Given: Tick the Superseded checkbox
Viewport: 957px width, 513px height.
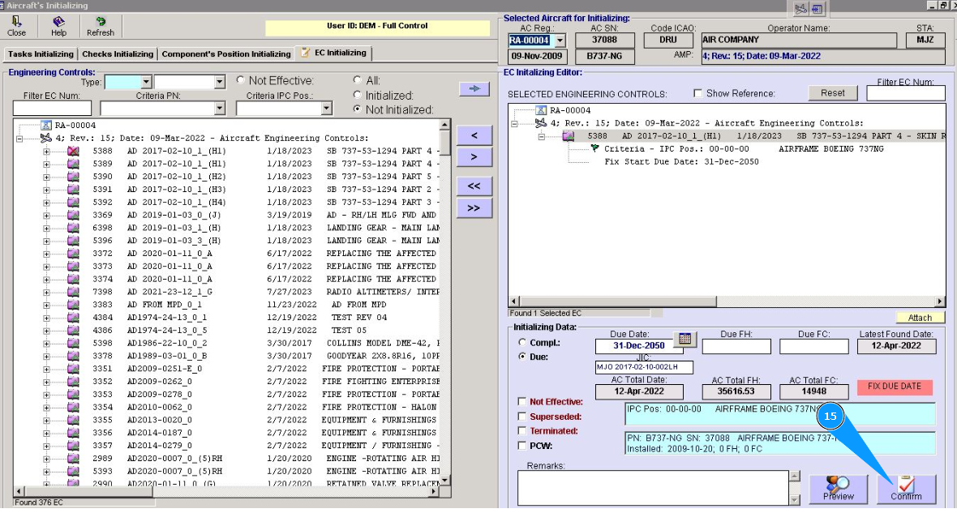Looking at the screenshot, I should pos(522,417).
